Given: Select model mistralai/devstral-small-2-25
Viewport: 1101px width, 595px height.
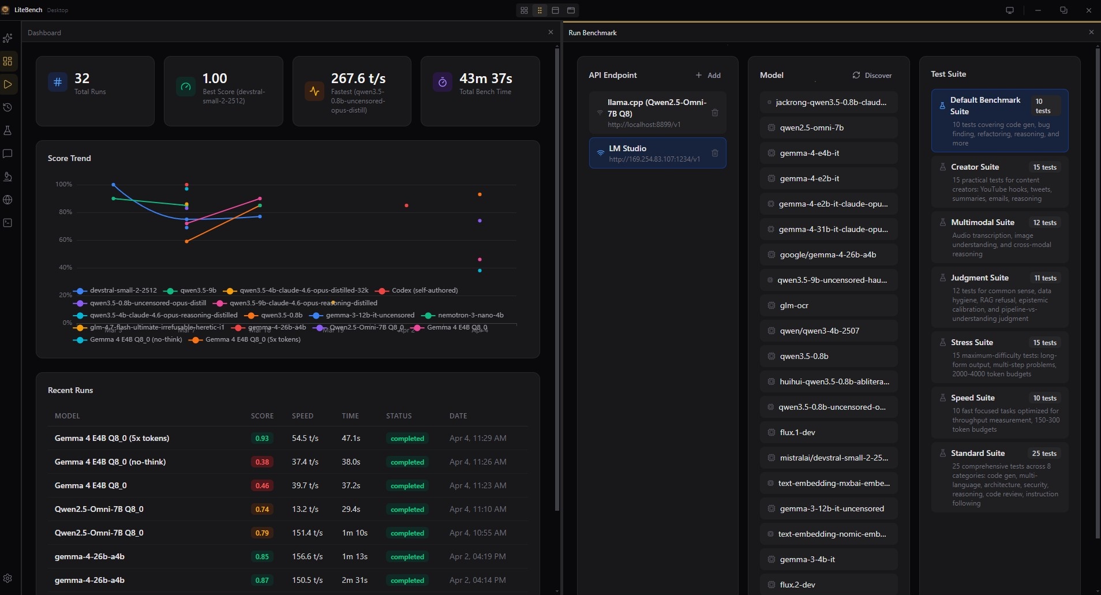Looking at the screenshot, I should coord(829,458).
